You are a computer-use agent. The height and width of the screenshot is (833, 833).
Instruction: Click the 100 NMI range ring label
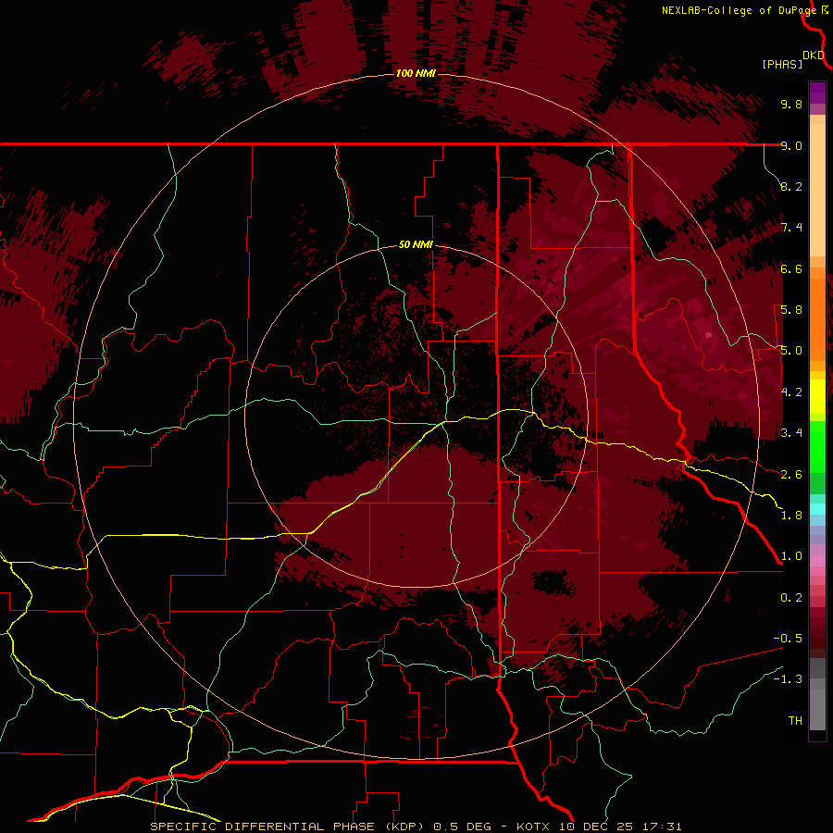coord(416,73)
